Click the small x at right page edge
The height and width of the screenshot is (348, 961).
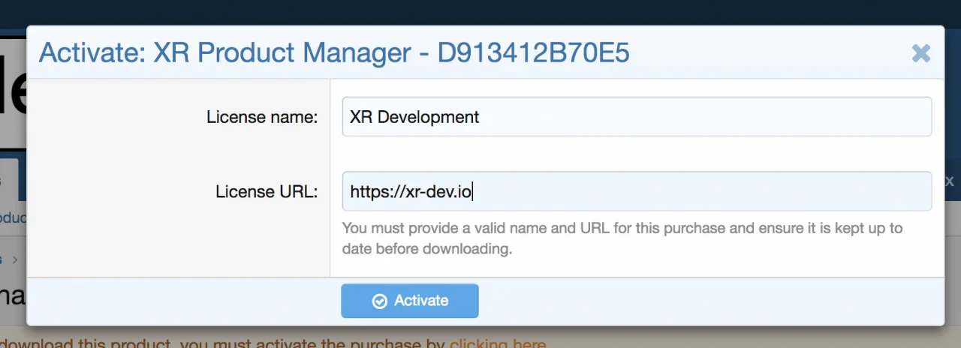click(950, 181)
